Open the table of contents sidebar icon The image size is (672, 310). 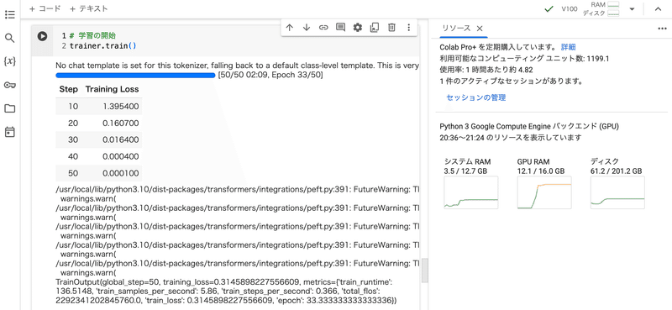click(x=10, y=14)
